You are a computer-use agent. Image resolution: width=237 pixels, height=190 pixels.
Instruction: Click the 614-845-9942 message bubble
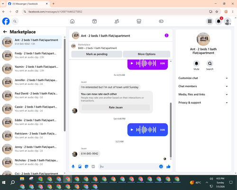(90, 154)
